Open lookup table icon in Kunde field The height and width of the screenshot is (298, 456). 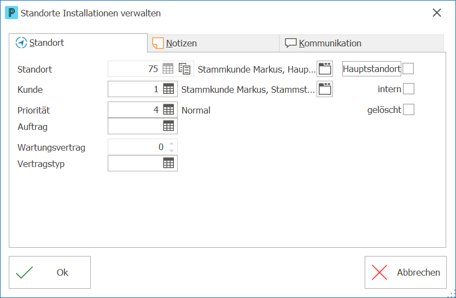[x=168, y=89]
